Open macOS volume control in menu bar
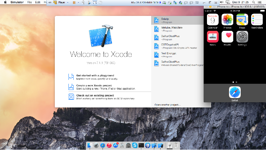266x150 pixels. tap(222, 2)
